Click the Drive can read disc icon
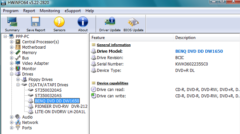 pyautogui.click(x=94, y=89)
